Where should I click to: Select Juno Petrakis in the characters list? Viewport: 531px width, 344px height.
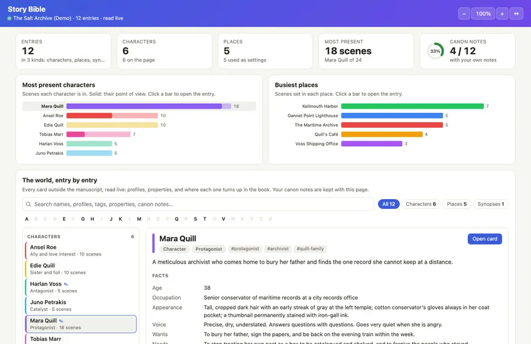click(x=81, y=305)
